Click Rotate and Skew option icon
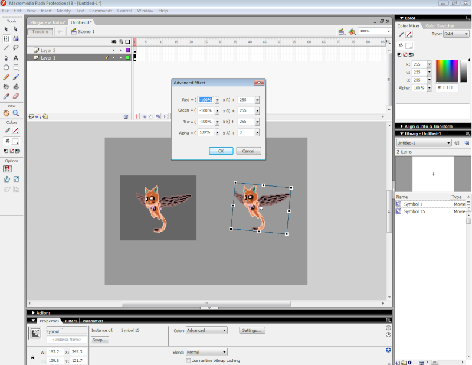 pyautogui.click(x=6, y=180)
